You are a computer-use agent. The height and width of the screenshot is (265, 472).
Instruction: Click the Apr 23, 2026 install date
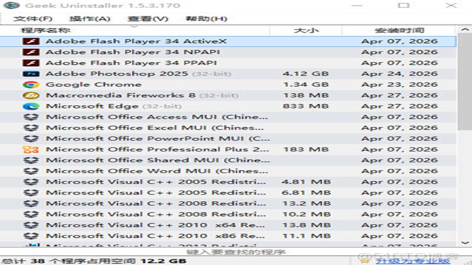tap(399, 85)
